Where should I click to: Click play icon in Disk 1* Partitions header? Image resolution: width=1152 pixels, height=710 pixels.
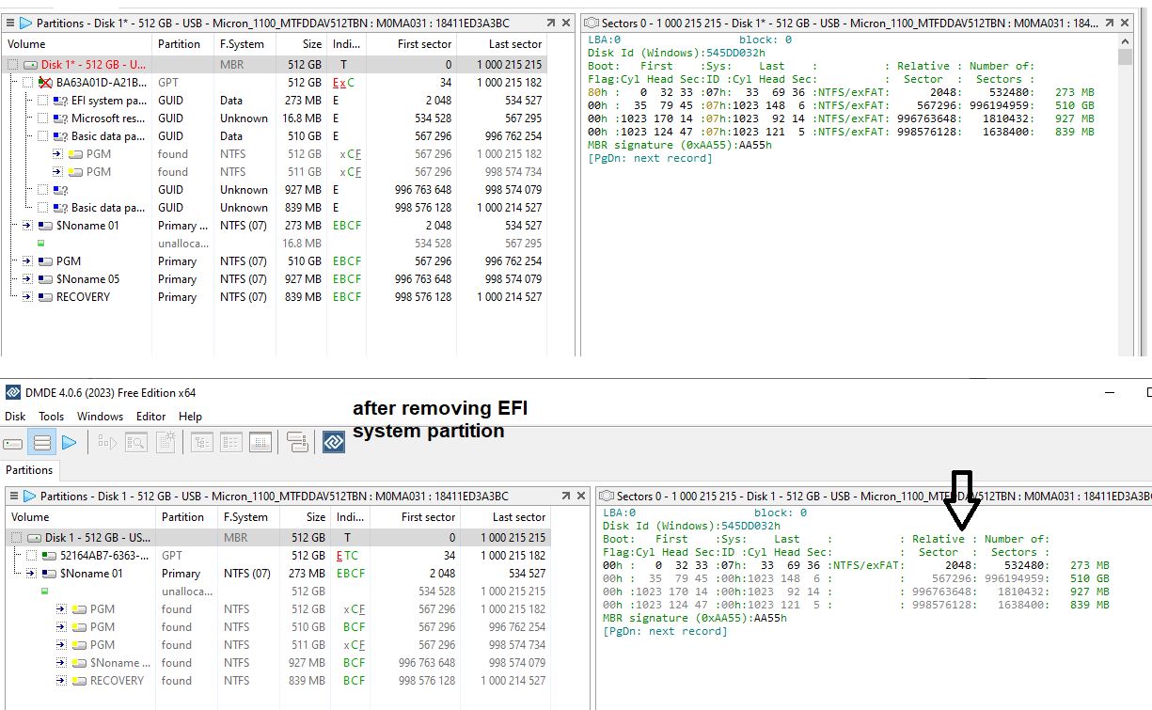25,23
